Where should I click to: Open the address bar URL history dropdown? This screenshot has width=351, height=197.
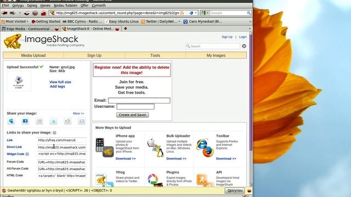pos(196,13)
